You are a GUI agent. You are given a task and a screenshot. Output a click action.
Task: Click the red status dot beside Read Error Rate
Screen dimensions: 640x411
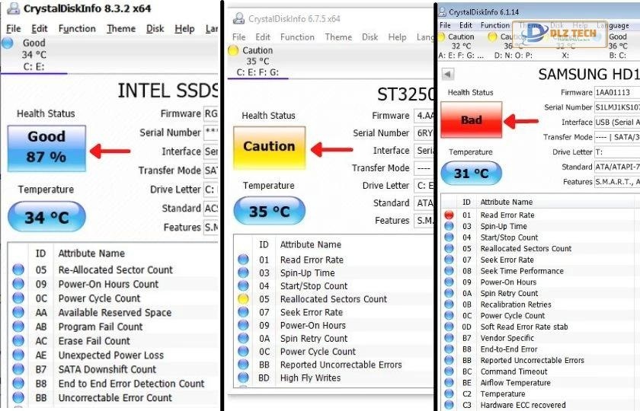(449, 215)
